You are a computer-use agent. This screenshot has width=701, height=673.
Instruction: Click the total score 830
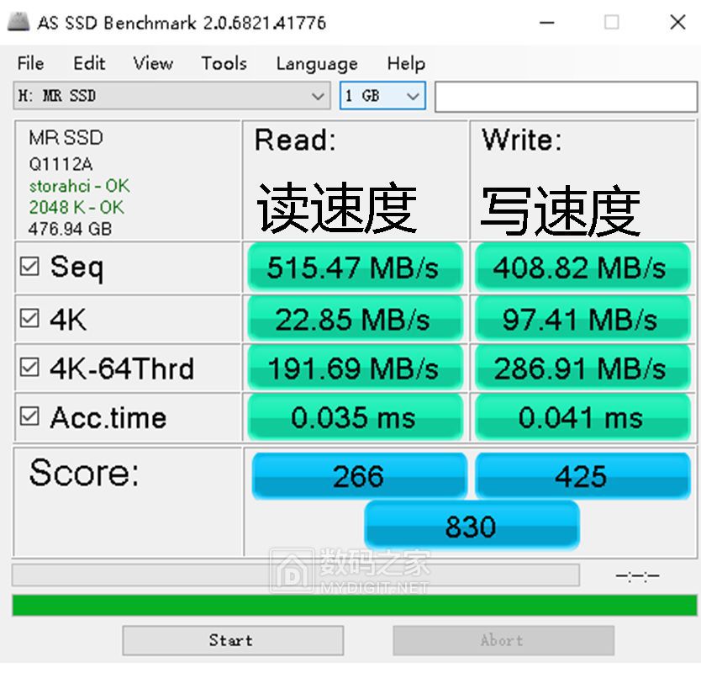pos(472,525)
